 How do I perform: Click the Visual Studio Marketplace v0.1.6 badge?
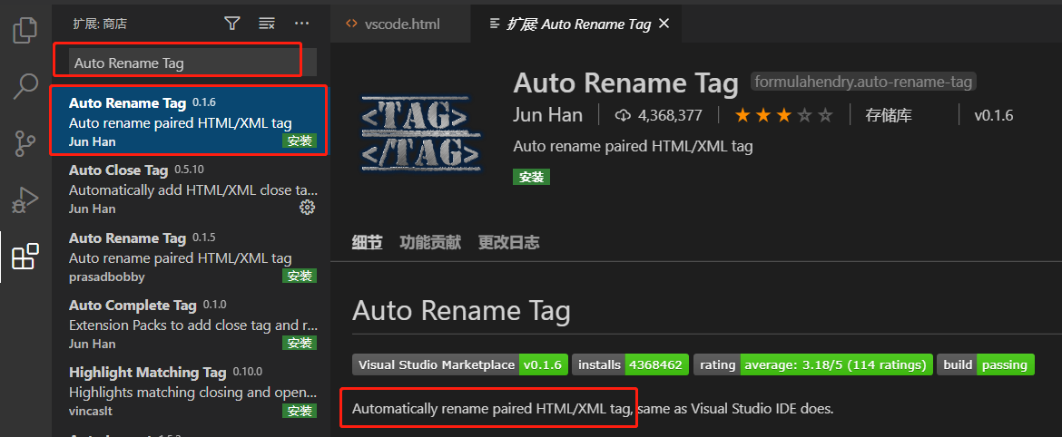[x=460, y=364]
